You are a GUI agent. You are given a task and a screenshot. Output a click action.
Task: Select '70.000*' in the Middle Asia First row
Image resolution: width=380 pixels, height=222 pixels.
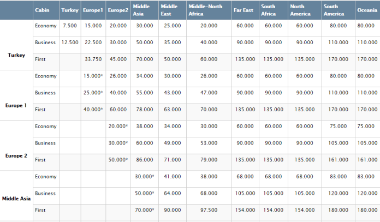145,210
